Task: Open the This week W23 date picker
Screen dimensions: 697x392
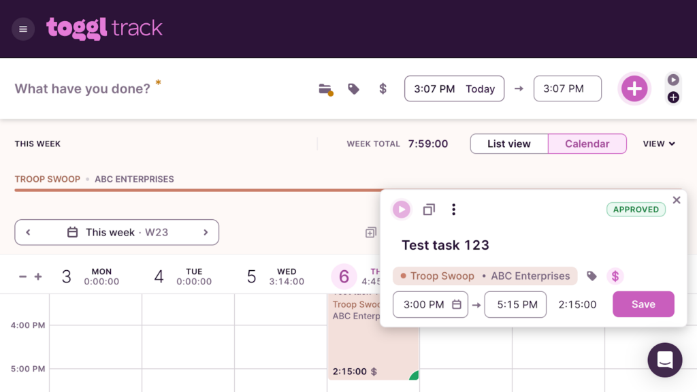Action: (117, 232)
